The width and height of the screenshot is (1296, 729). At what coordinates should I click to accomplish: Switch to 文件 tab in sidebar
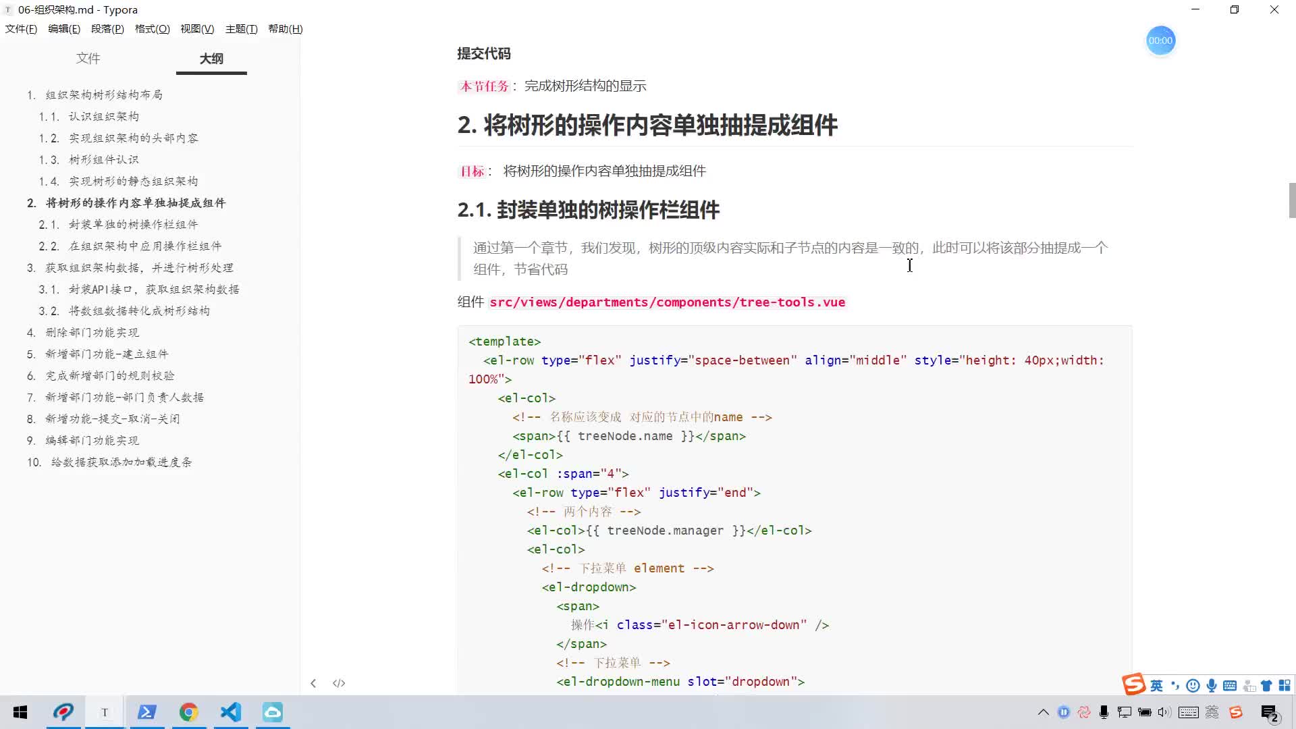[x=88, y=59]
